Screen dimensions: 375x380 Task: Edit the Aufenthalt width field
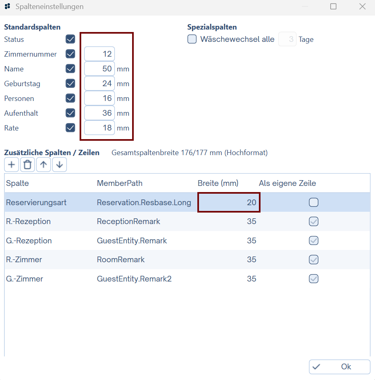100,113
